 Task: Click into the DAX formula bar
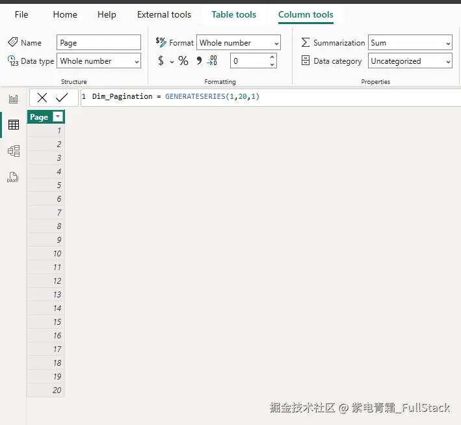click(270, 98)
